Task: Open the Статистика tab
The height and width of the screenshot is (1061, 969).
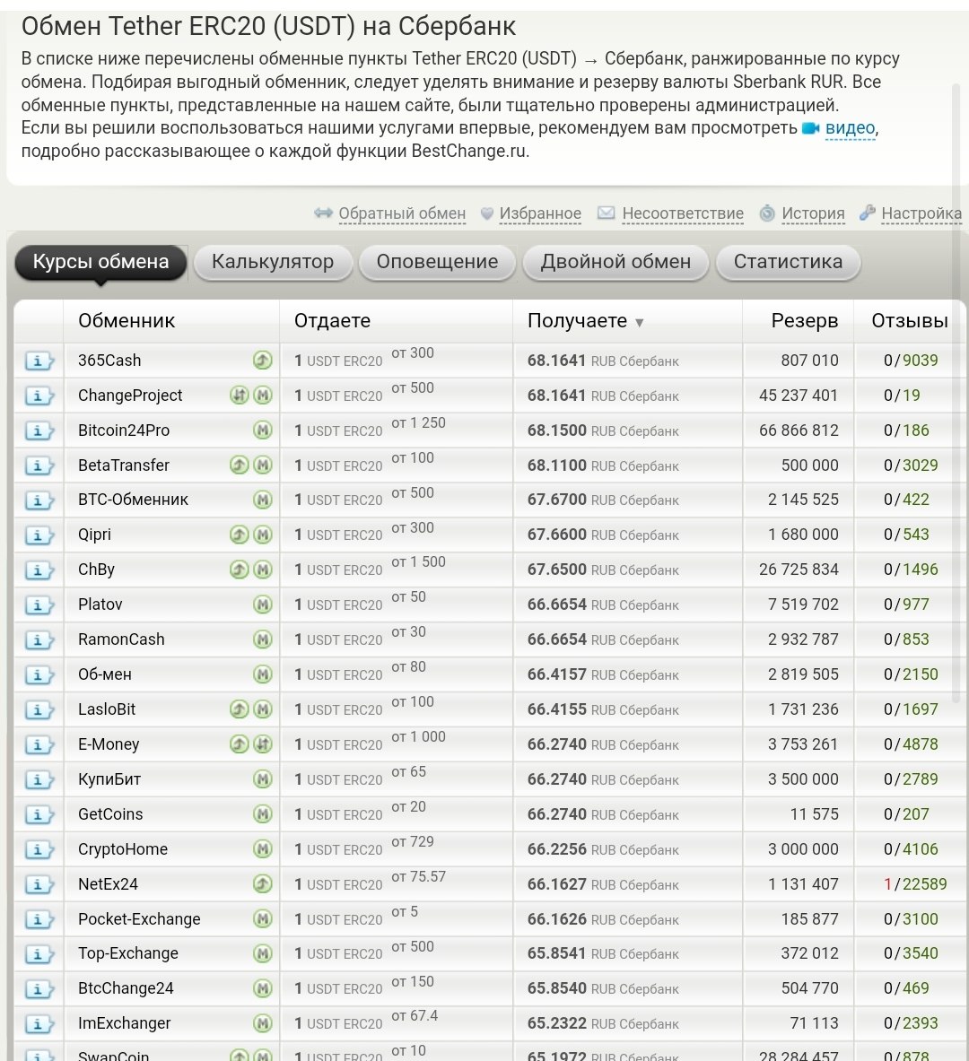Action: 788,262
